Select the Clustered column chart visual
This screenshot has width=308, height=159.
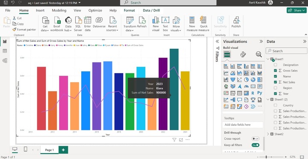(x=246, y=66)
